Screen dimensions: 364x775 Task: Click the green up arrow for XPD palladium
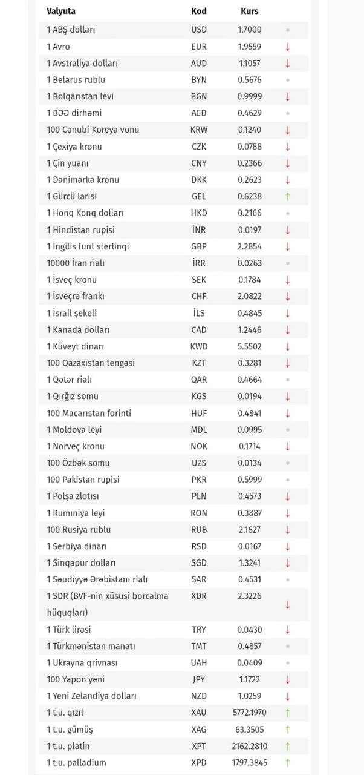pyautogui.click(x=288, y=763)
